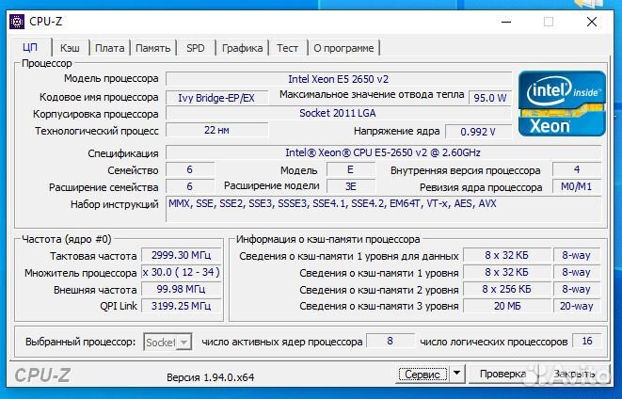Minimize the CPU-Z window
This screenshot has width=622, height=399.
click(506, 22)
